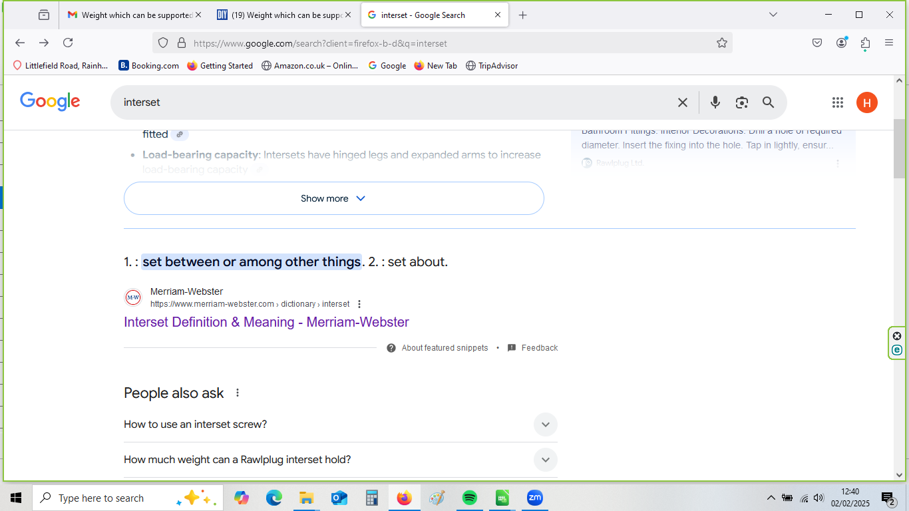Expand the Rawlplug interset weight question
909x511 pixels.
[x=545, y=460]
